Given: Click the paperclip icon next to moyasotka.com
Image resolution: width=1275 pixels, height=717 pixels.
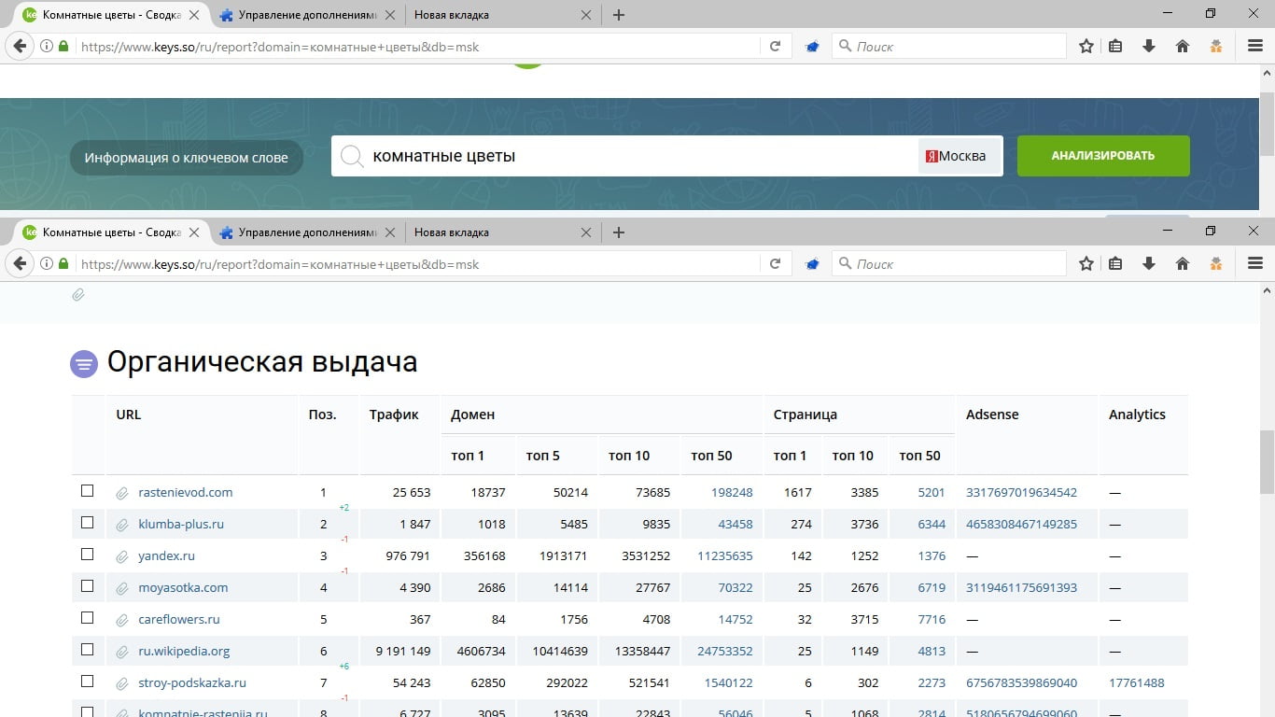Looking at the screenshot, I should click(x=121, y=588).
